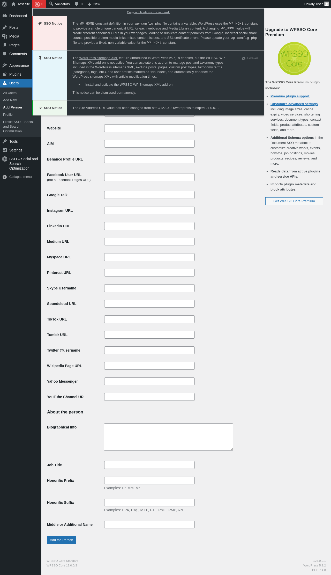Image resolution: width=331 pixels, height=575 pixels.
Task: Click the Twitter @username field
Action: pos(149,350)
